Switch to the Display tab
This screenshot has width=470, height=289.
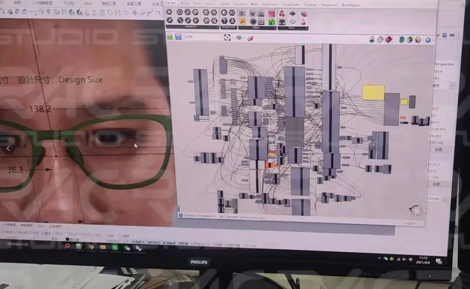(310, 5)
